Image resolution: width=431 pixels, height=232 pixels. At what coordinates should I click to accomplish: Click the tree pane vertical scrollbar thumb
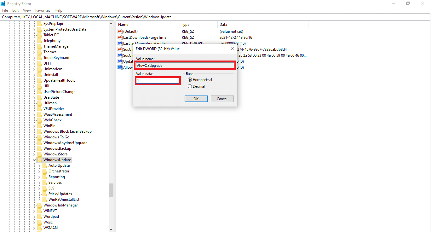(x=111, y=190)
